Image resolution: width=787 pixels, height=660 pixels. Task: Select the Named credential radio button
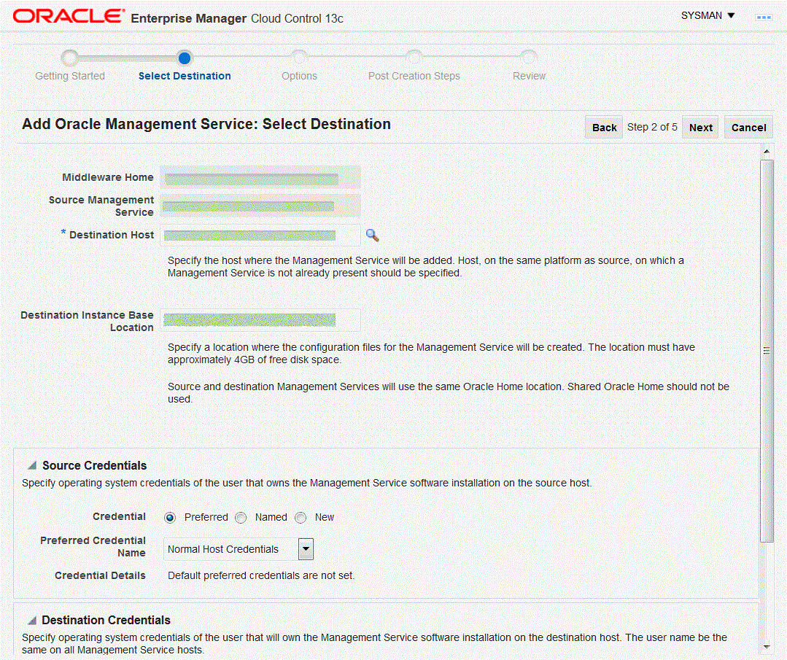pos(241,518)
